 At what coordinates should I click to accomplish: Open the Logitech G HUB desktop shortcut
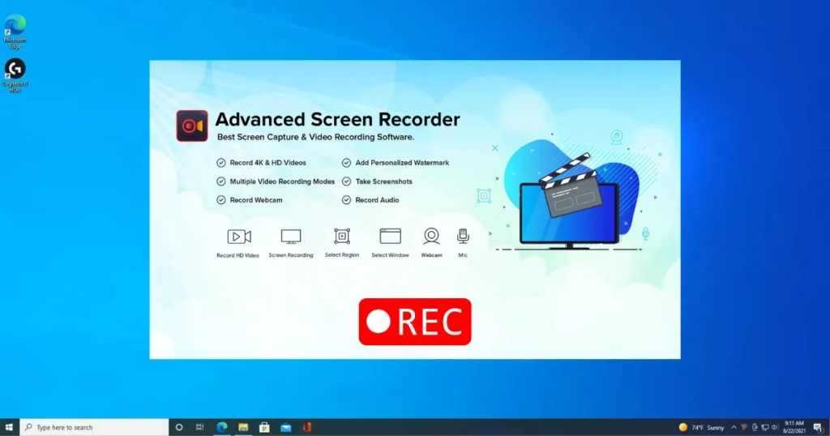pos(15,75)
